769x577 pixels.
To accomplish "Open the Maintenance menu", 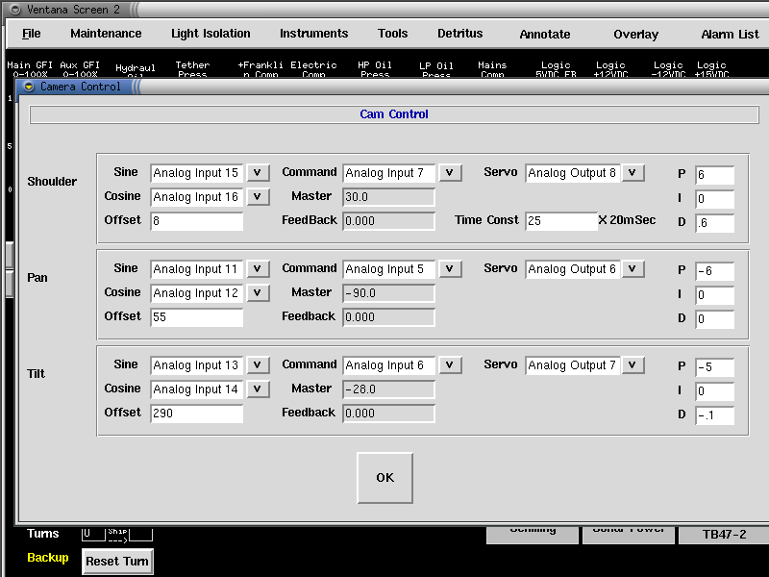I will pyautogui.click(x=106, y=34).
